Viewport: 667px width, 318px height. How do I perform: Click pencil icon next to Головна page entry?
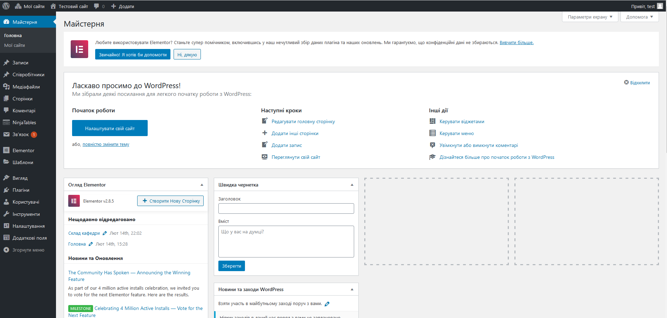tap(91, 244)
